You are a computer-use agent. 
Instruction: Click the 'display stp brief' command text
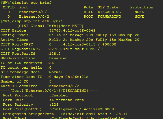pos(32,3)
